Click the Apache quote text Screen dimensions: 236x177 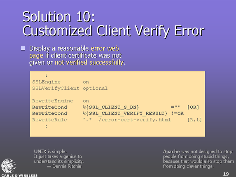(199, 159)
